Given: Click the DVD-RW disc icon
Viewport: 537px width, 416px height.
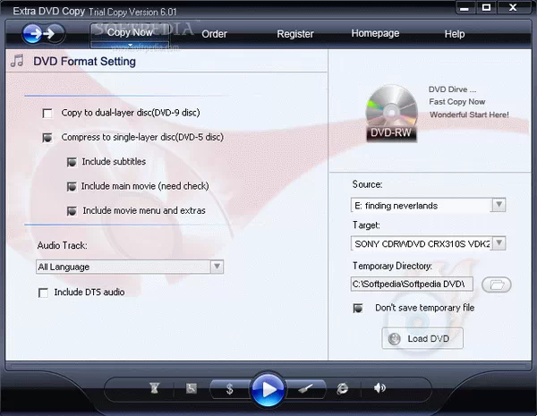Looking at the screenshot, I should [391, 114].
